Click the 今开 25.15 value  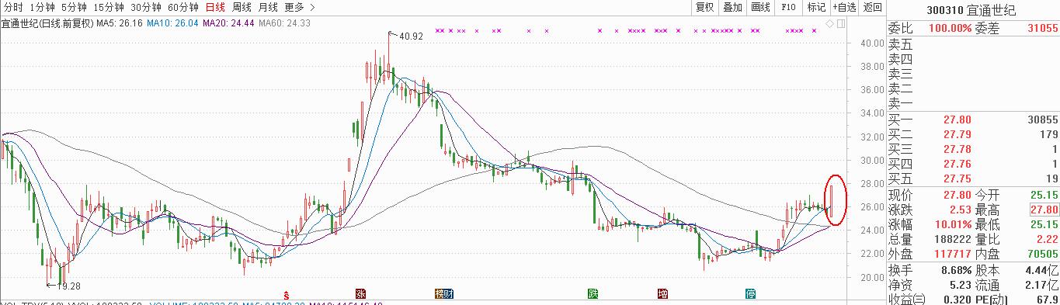click(x=1044, y=195)
